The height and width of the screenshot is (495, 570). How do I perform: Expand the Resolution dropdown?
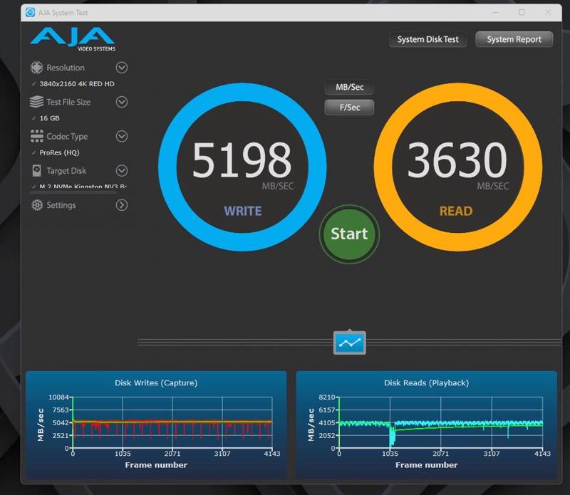point(122,68)
